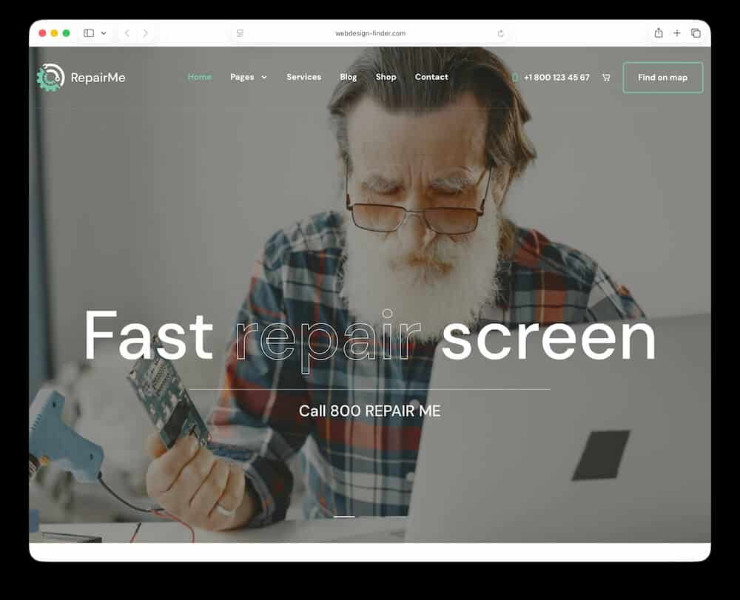
Task: Open a new tab with the plus icon
Action: tap(677, 33)
